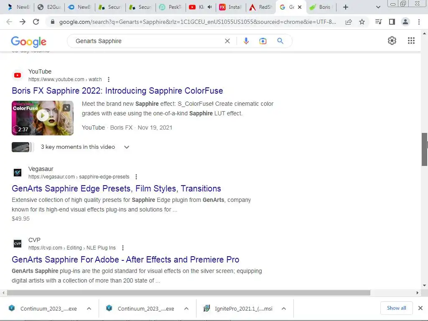Expand the 3 key moments section
The width and height of the screenshot is (428, 321).
point(126,147)
